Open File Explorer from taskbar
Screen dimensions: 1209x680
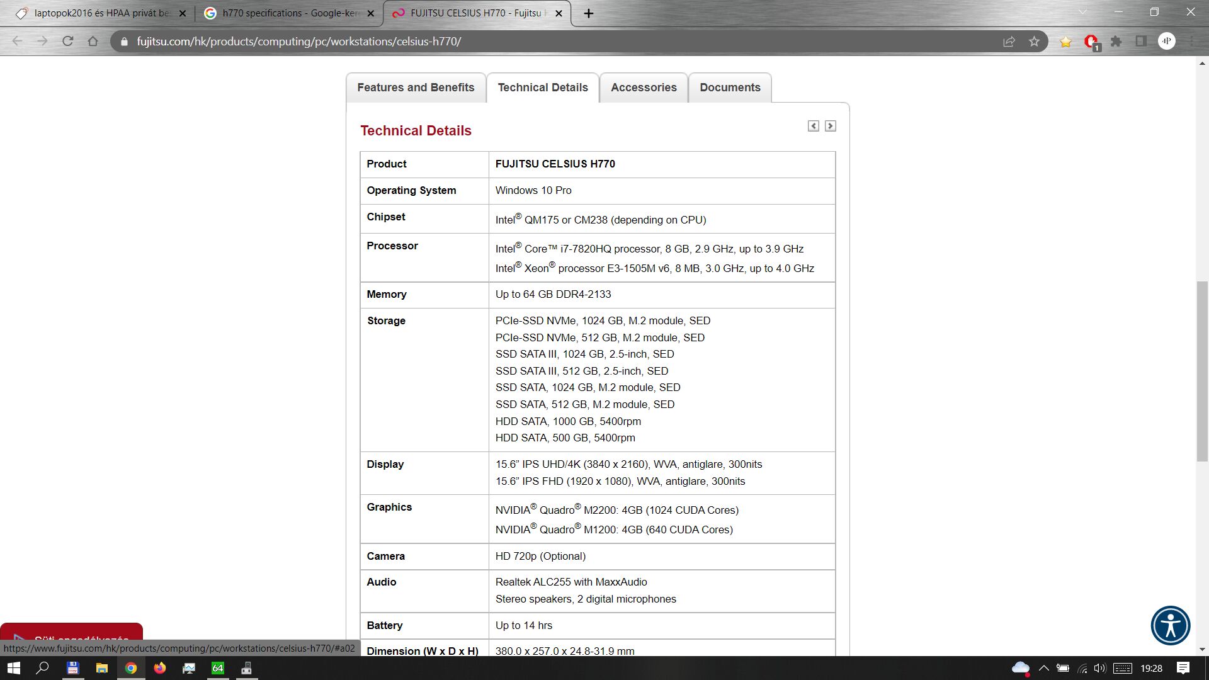click(101, 668)
